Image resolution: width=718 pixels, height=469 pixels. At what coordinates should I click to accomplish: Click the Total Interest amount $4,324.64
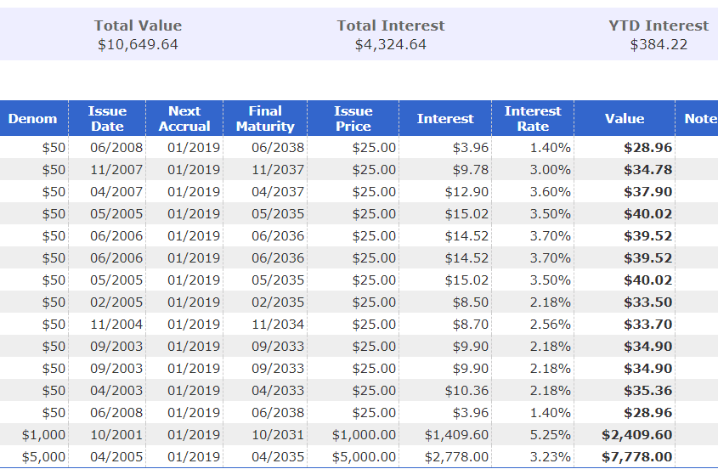(x=391, y=44)
